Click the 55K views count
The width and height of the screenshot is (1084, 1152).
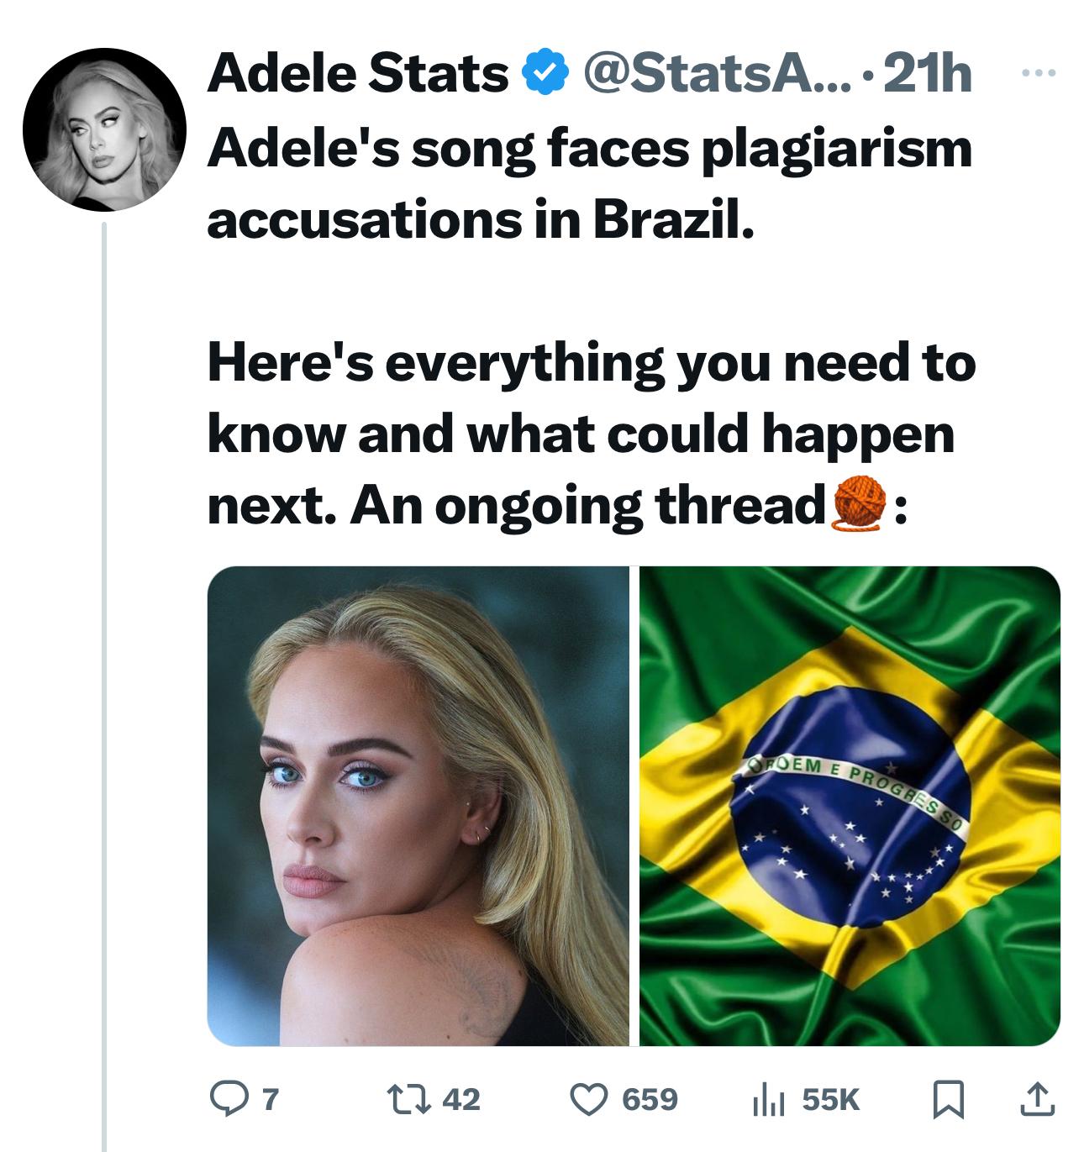(831, 1099)
